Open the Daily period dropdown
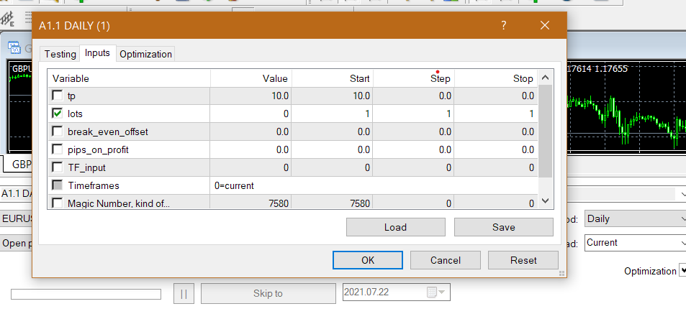Screen dimensions: 686x314 635,219
